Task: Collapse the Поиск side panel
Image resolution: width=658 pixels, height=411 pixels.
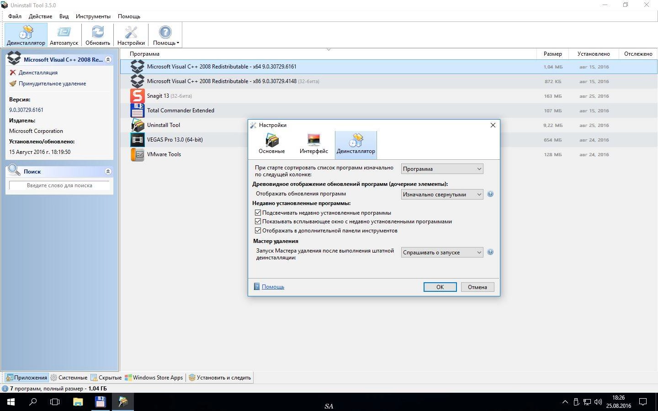Action: (108, 171)
